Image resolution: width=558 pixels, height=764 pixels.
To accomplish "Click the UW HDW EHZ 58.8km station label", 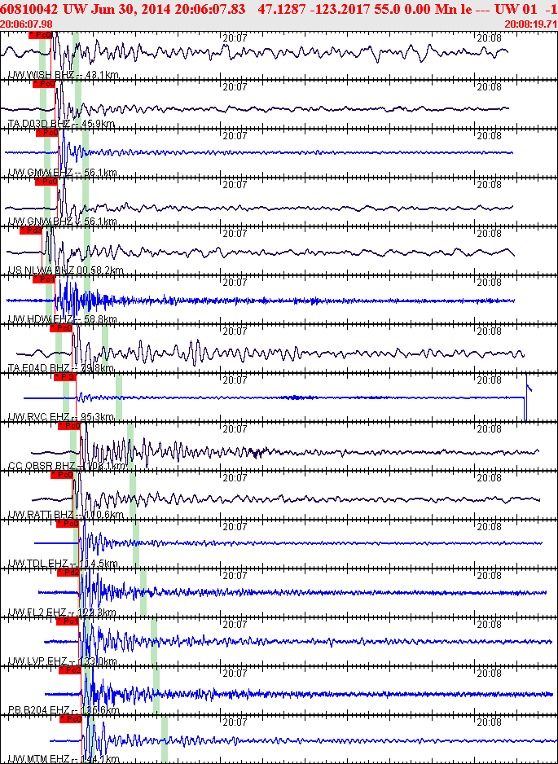I will [63, 319].
